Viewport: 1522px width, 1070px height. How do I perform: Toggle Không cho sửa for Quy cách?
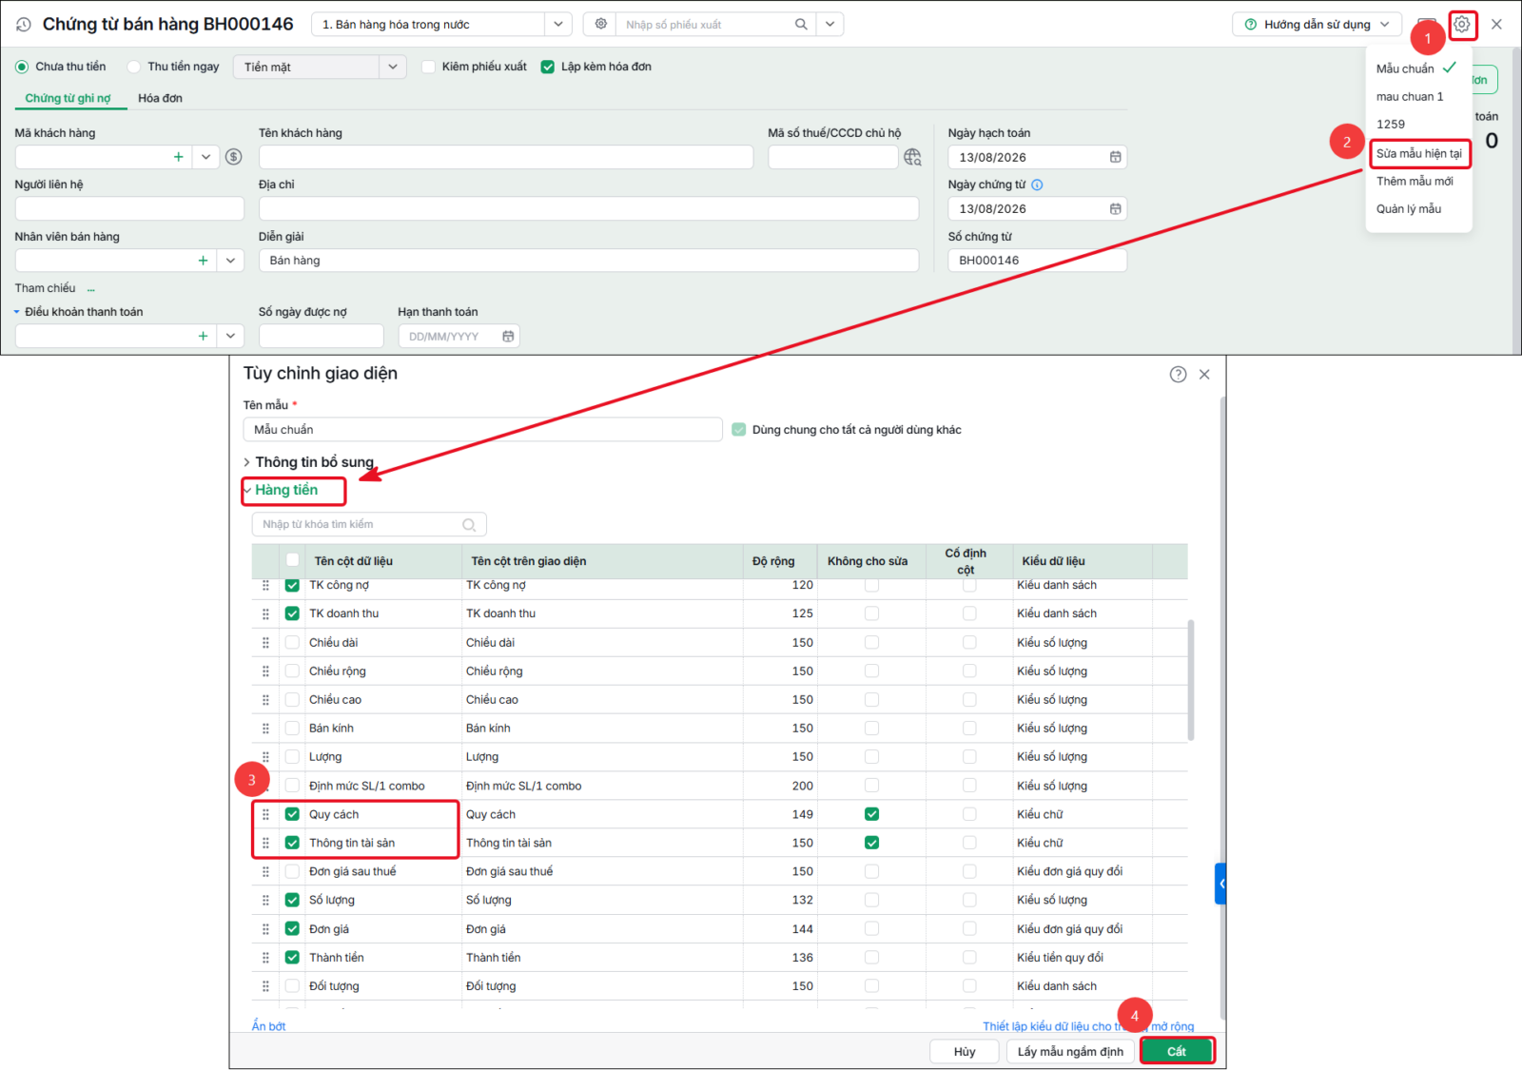[x=871, y=814]
